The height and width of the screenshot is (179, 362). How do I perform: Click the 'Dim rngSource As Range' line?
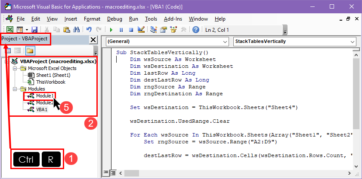(x=168, y=87)
